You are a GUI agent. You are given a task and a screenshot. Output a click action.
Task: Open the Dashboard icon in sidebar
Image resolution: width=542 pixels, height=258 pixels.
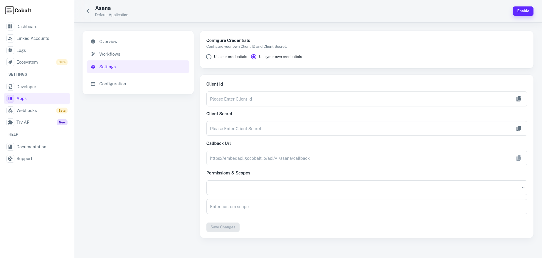[x=10, y=27]
